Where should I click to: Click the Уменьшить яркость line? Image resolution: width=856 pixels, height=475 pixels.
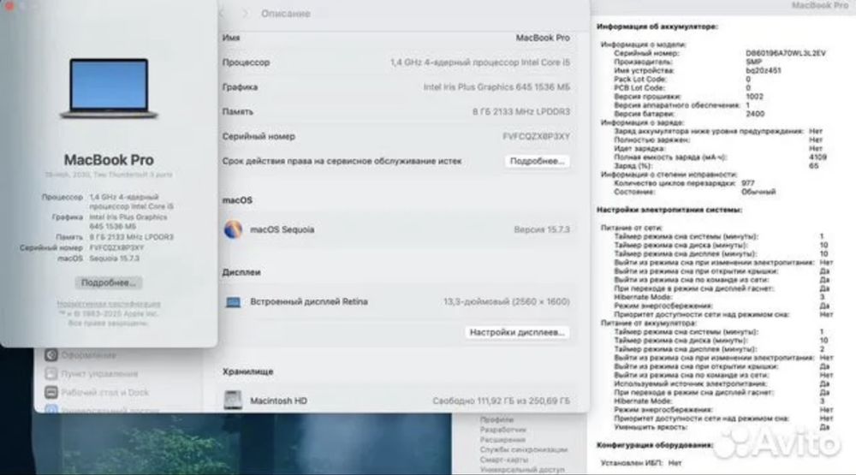(722, 427)
